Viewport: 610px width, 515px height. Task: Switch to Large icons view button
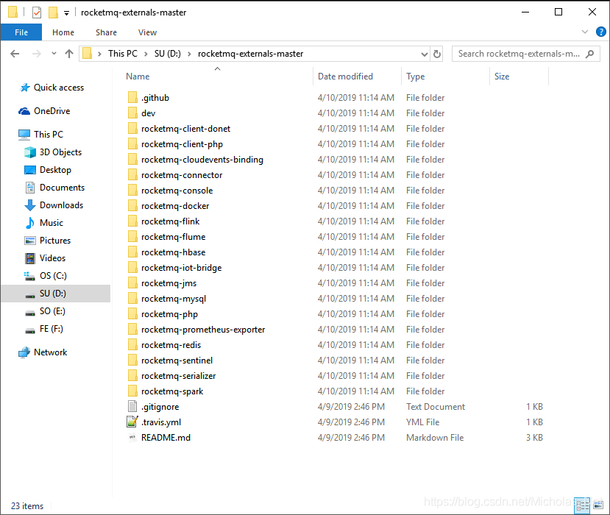pos(598,505)
